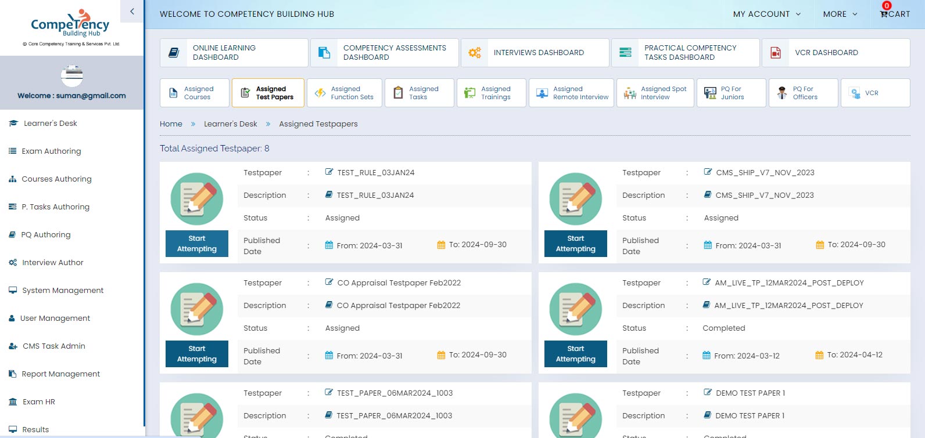925x438 pixels.
Task: Click the Competency Assessments Dashboard icon
Action: [324, 53]
